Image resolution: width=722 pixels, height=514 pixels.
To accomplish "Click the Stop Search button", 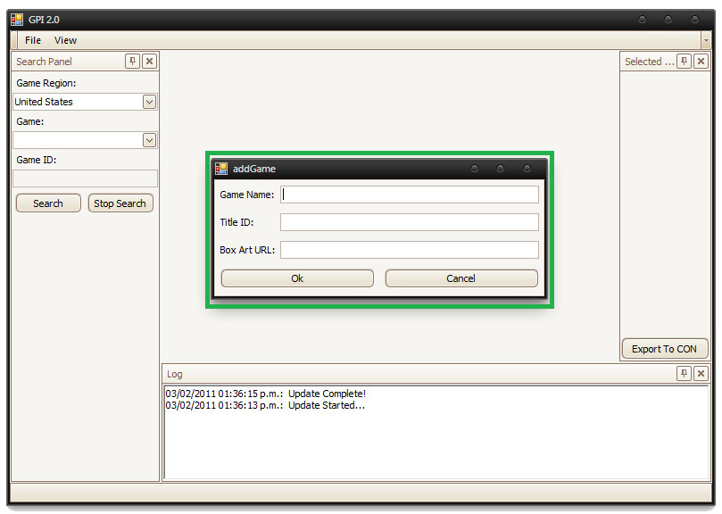I will coord(120,203).
